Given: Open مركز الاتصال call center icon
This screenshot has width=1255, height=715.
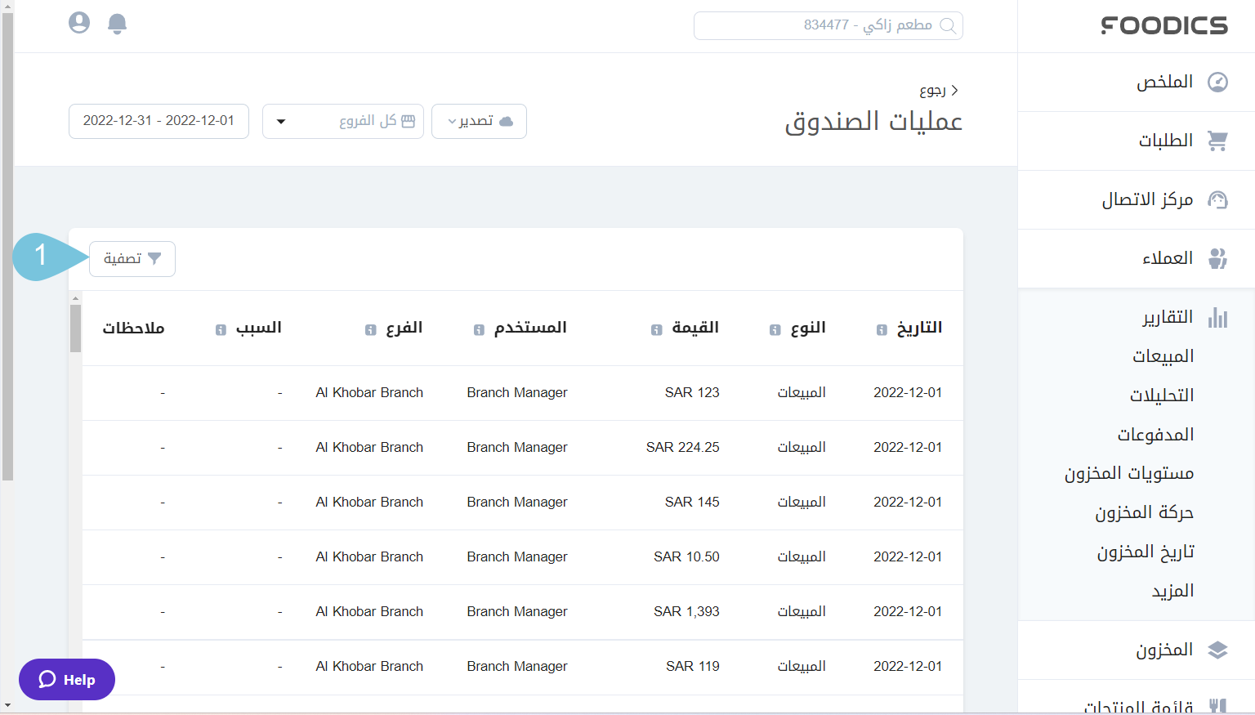Looking at the screenshot, I should tap(1218, 199).
